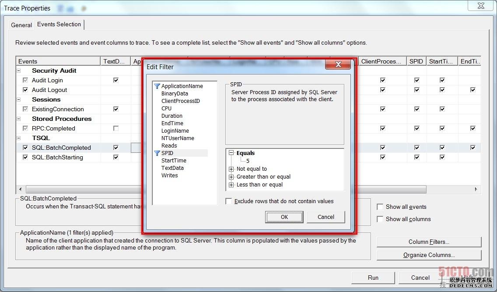Collapse the Equals filter node

(231, 153)
